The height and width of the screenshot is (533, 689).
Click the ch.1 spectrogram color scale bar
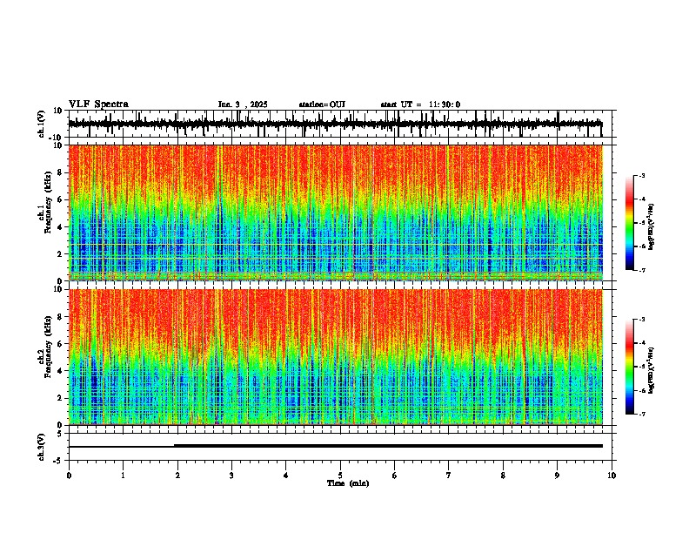(629, 223)
